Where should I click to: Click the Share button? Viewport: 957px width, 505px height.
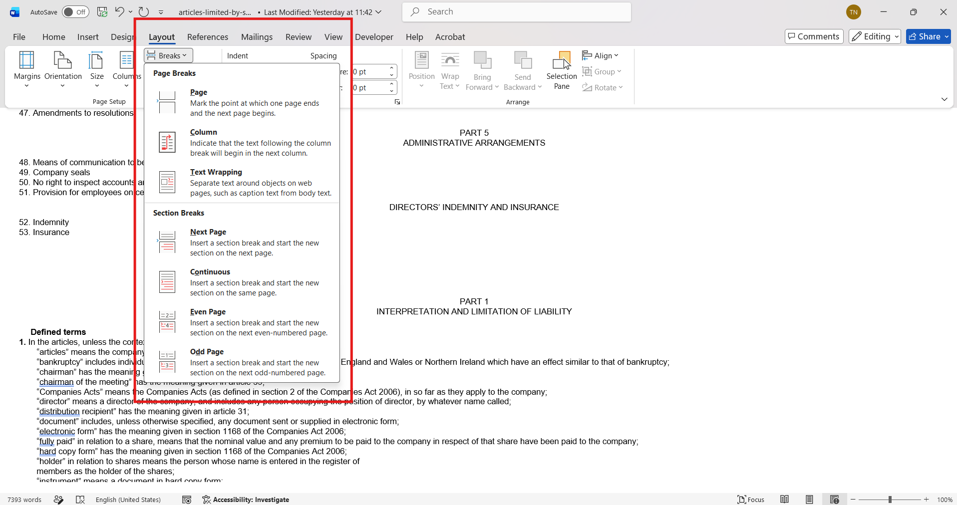tap(928, 36)
